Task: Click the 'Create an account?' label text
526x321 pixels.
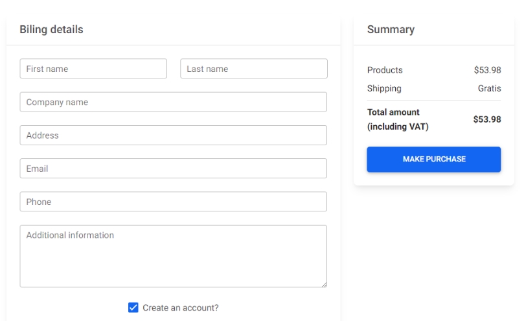Action: click(181, 308)
